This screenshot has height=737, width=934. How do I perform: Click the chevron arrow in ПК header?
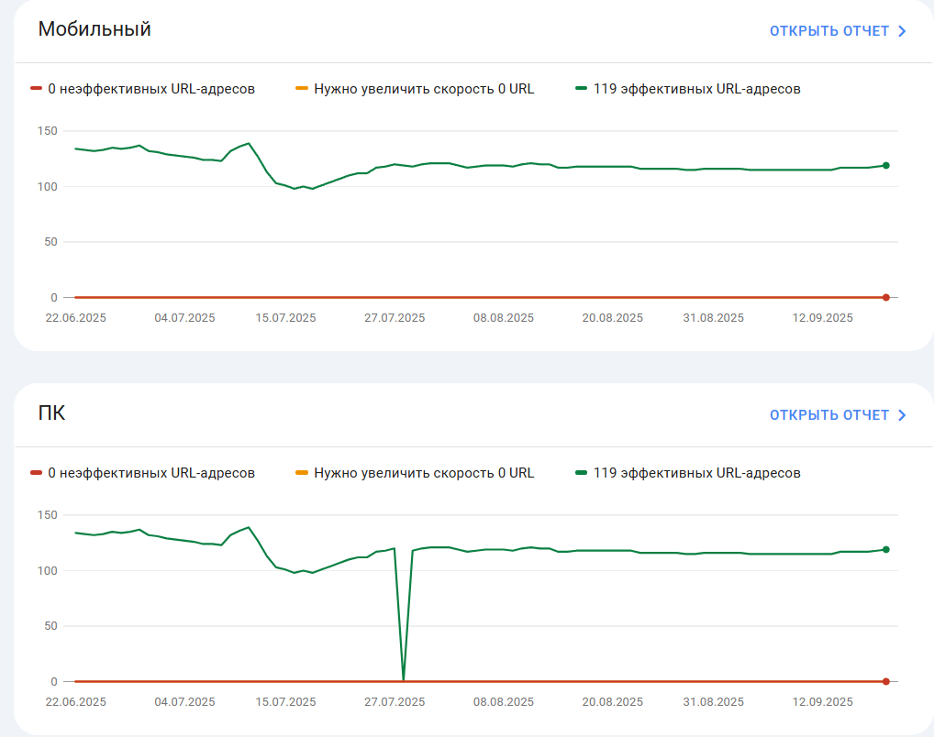902,415
